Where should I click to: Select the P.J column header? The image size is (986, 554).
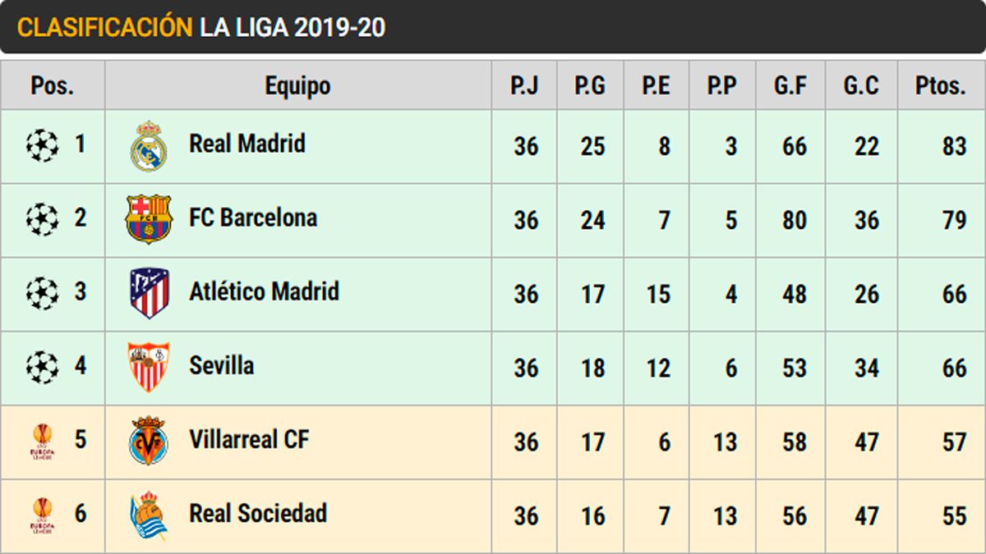524,85
